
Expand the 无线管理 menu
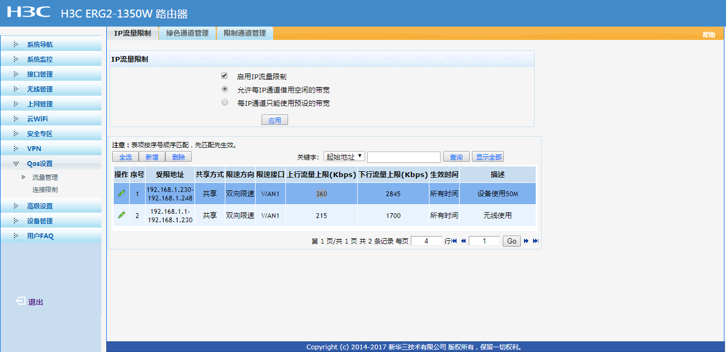pyautogui.click(x=51, y=89)
